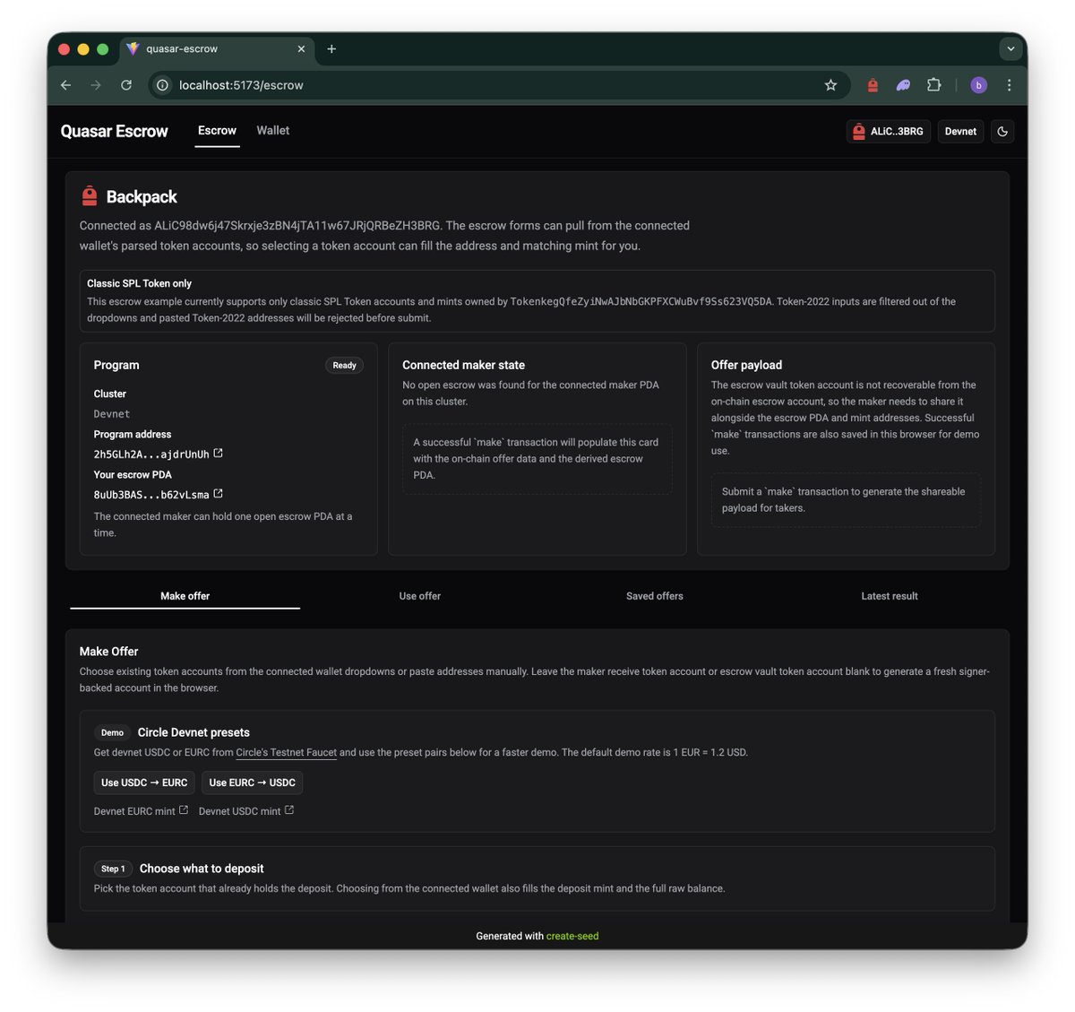Open Chrome's three-dot menu
Viewport: 1075px width, 1012px height.
1009,85
